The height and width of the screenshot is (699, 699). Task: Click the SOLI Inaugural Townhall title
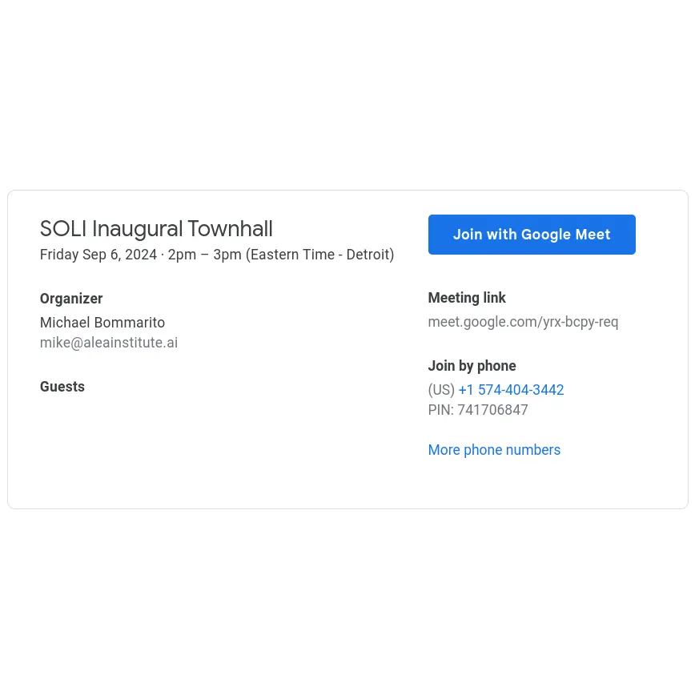click(156, 229)
